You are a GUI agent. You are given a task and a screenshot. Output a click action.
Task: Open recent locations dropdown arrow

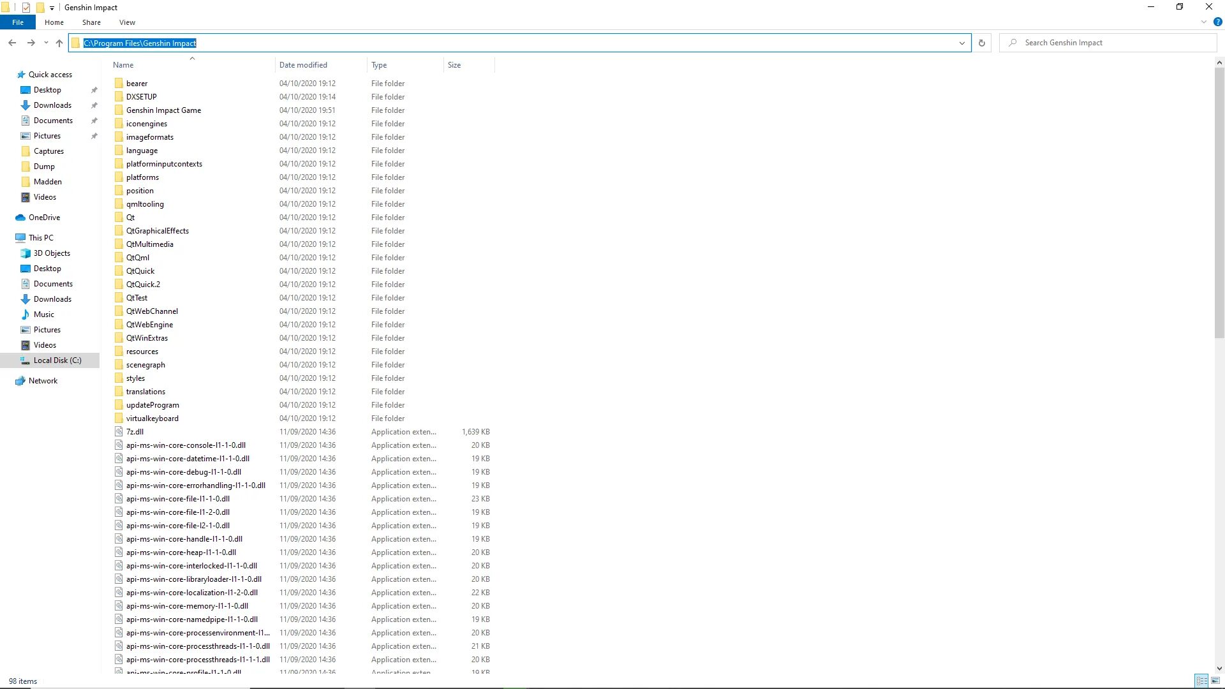pyautogui.click(x=46, y=43)
